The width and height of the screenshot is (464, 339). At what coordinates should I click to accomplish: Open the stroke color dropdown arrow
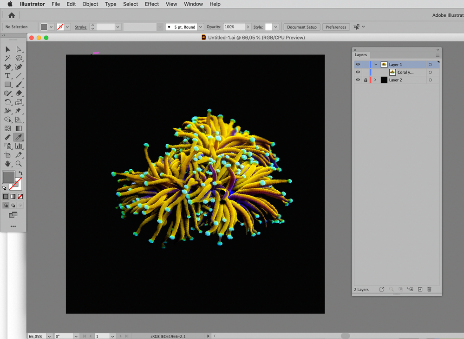[x=67, y=27]
